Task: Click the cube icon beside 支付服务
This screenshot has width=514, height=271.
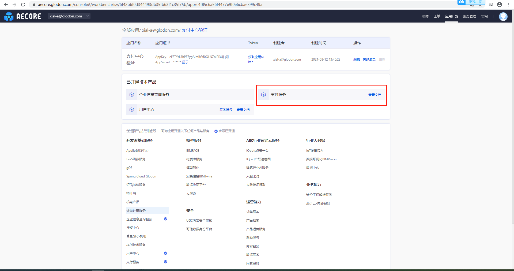Action: coord(263,95)
